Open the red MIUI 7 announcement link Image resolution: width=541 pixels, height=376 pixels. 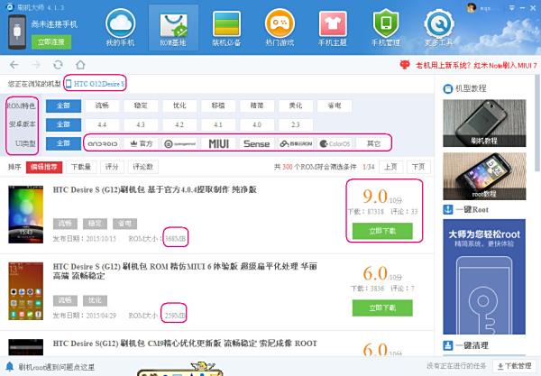pos(468,65)
